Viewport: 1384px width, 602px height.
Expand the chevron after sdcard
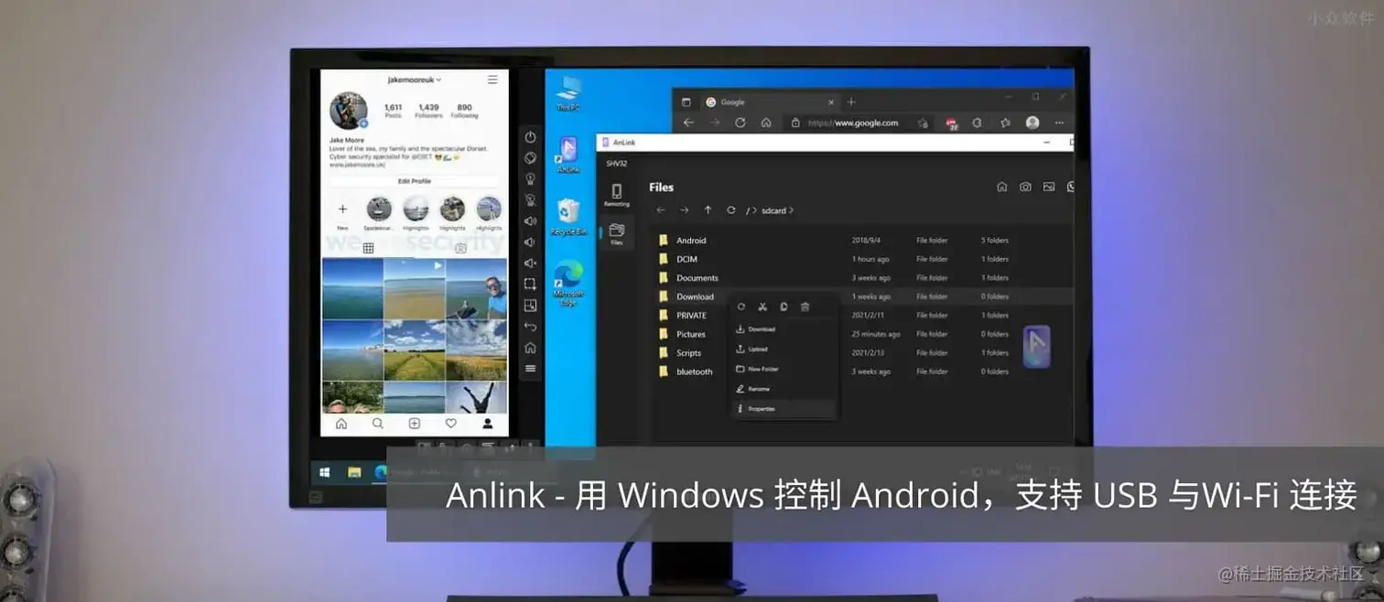click(x=791, y=210)
